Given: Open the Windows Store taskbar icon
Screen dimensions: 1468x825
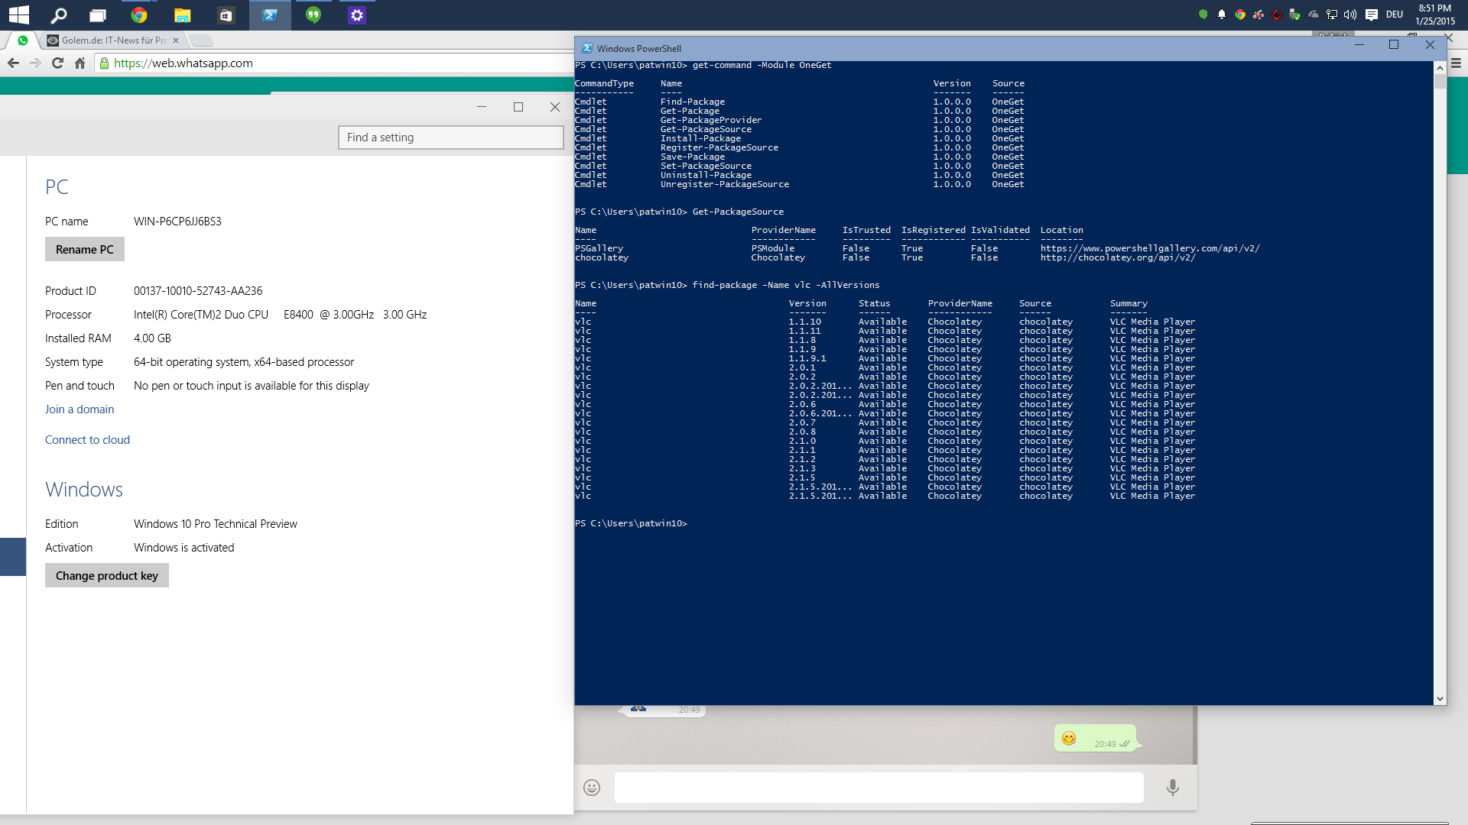Looking at the screenshot, I should click(x=226, y=15).
